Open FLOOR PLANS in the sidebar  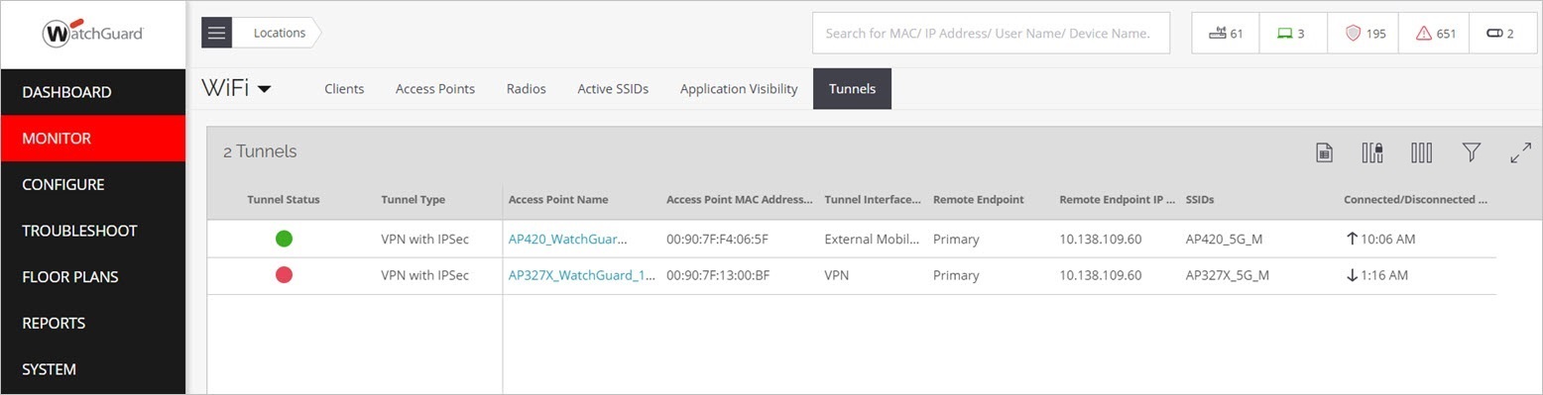(x=93, y=276)
